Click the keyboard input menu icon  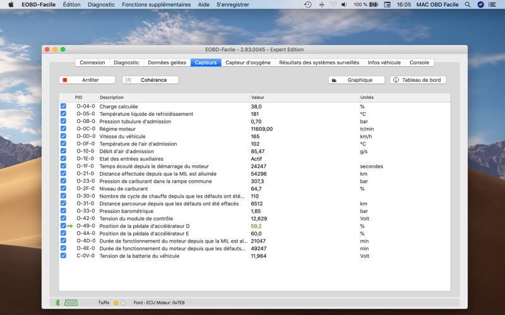(388, 4)
